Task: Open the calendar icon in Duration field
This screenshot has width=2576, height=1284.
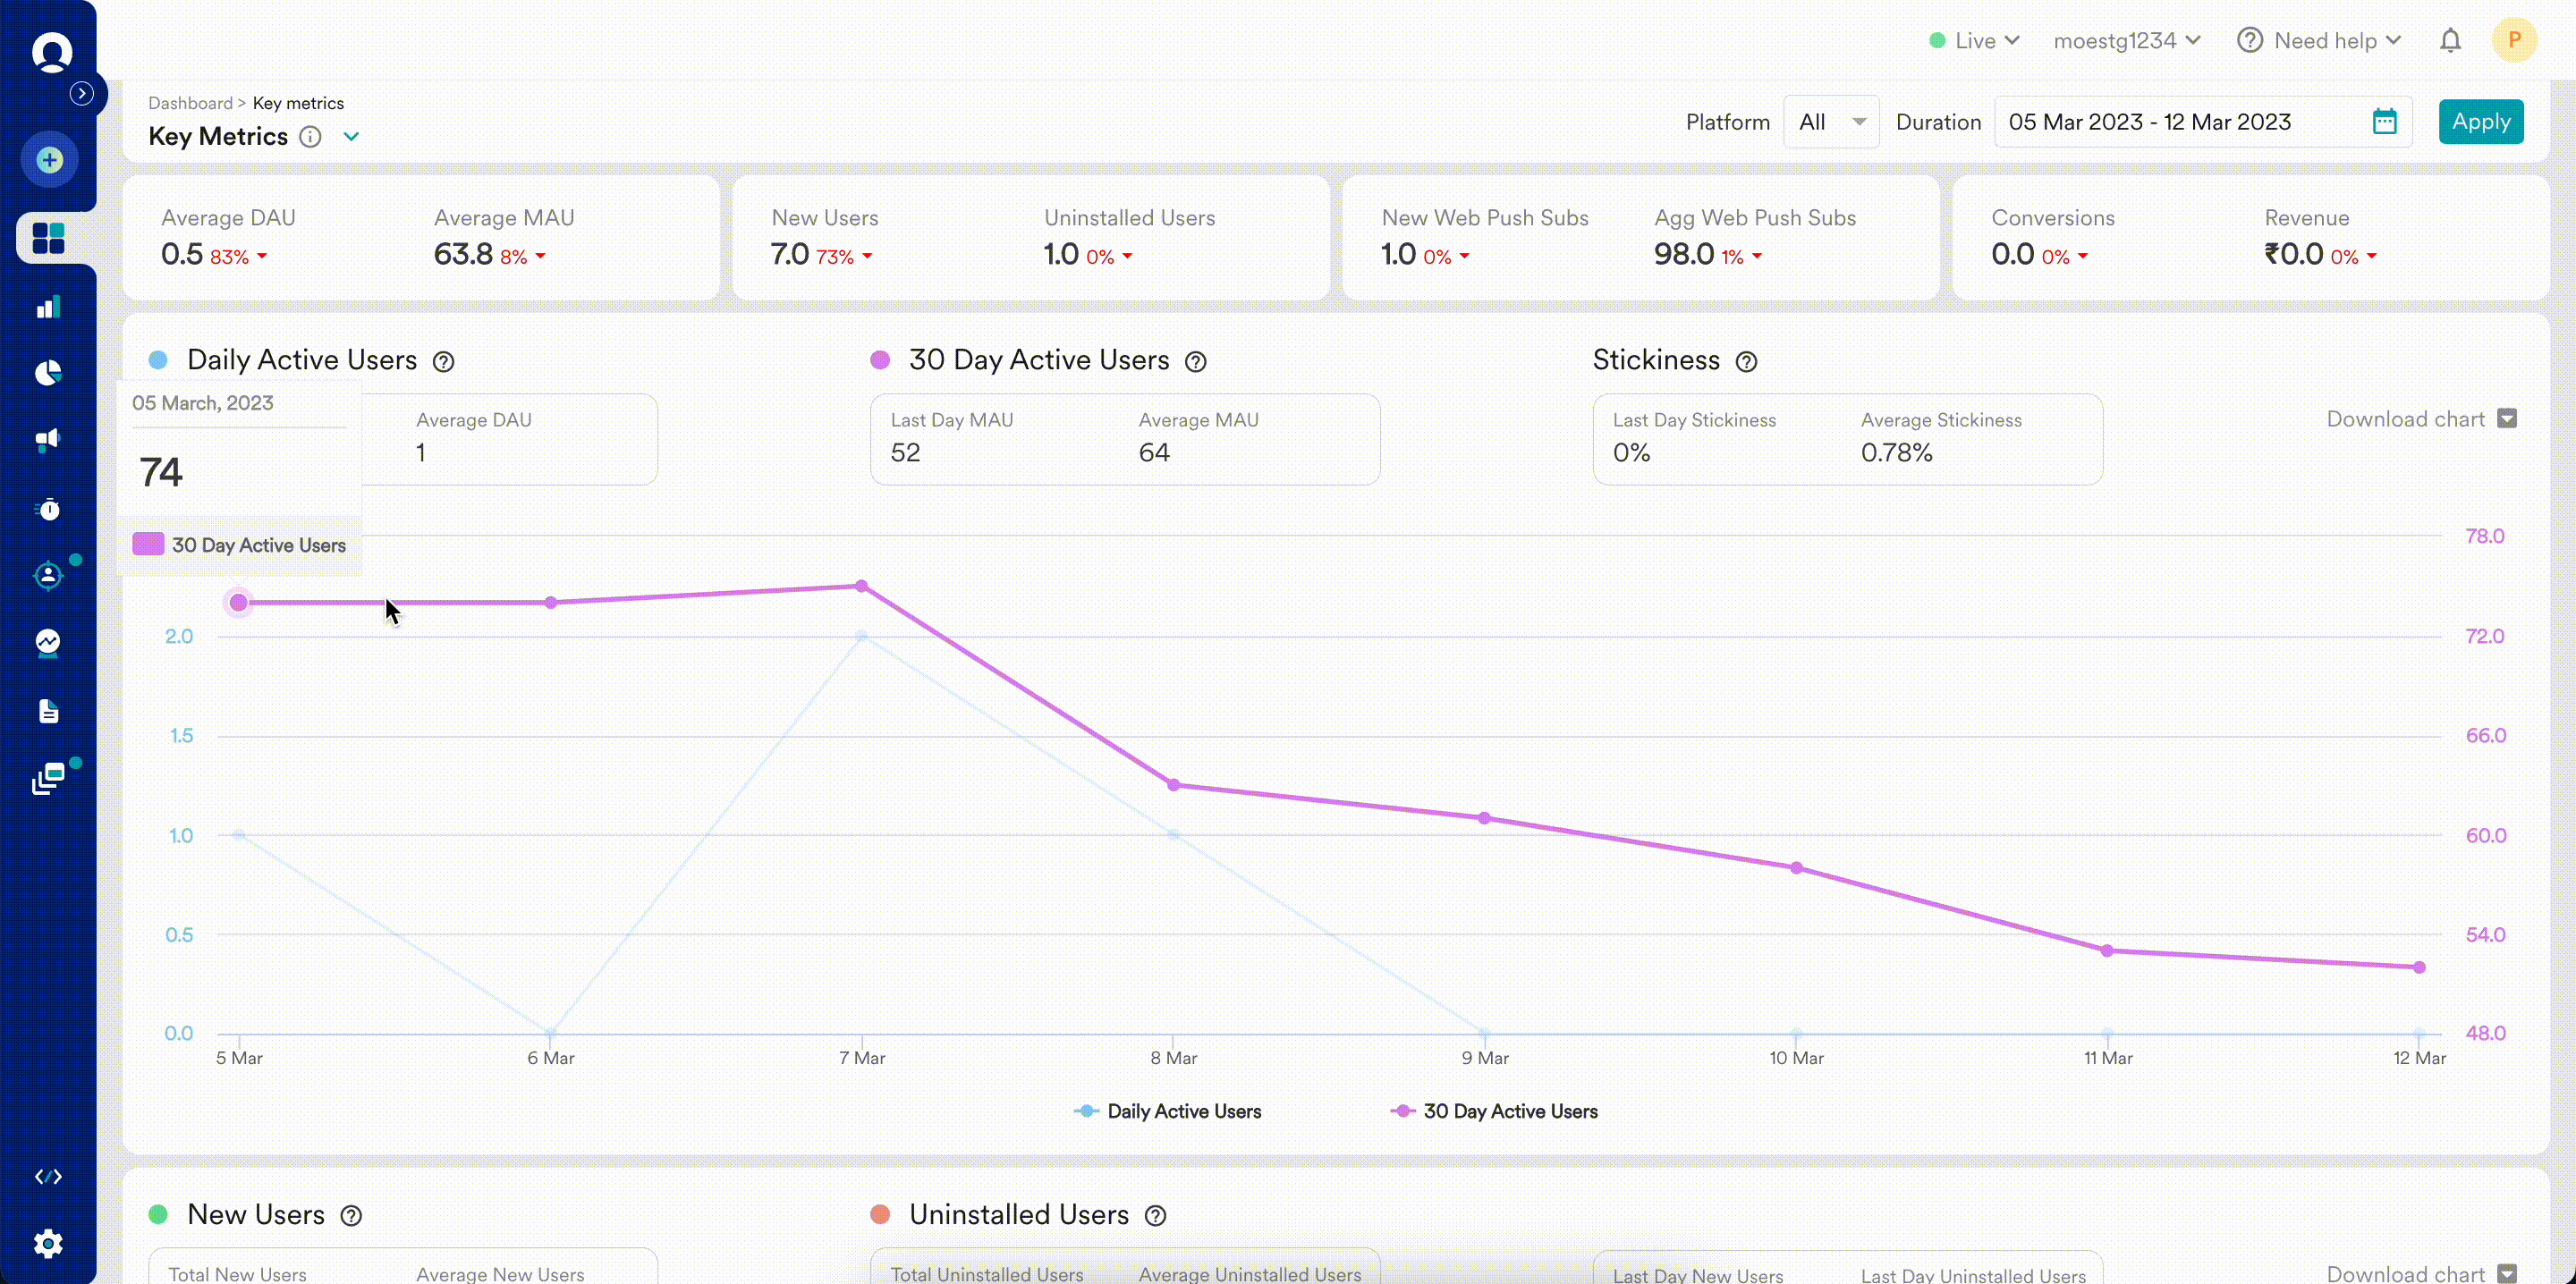Action: 2384,122
